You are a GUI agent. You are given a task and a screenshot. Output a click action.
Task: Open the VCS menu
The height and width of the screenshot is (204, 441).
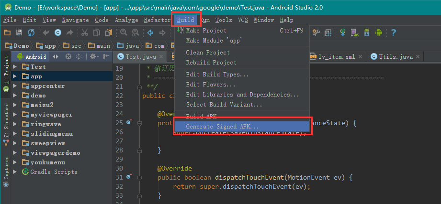click(243, 20)
